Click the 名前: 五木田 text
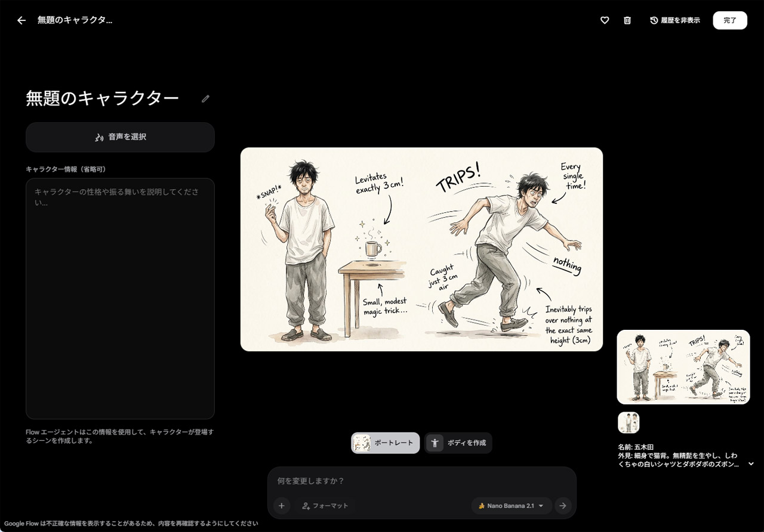 [636, 447]
